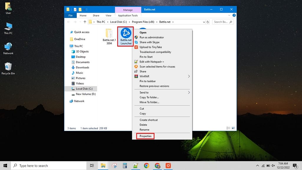Open Google Chrome from the taskbar
The image size is (302, 170).
click(x=146, y=166)
